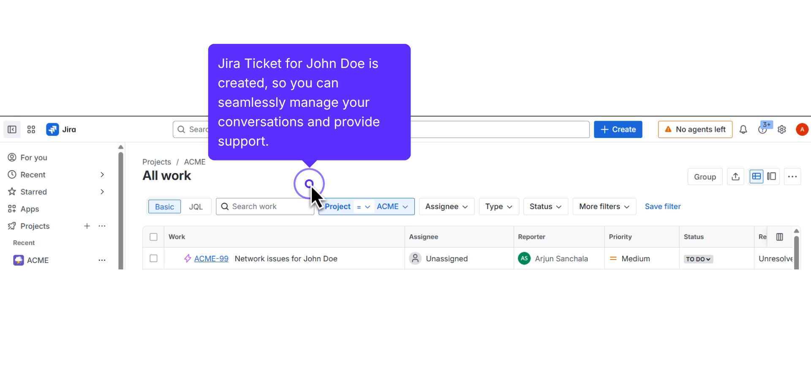Open the TO DO status dropdown
Viewport: 811px width, 385px height.
click(x=698, y=259)
